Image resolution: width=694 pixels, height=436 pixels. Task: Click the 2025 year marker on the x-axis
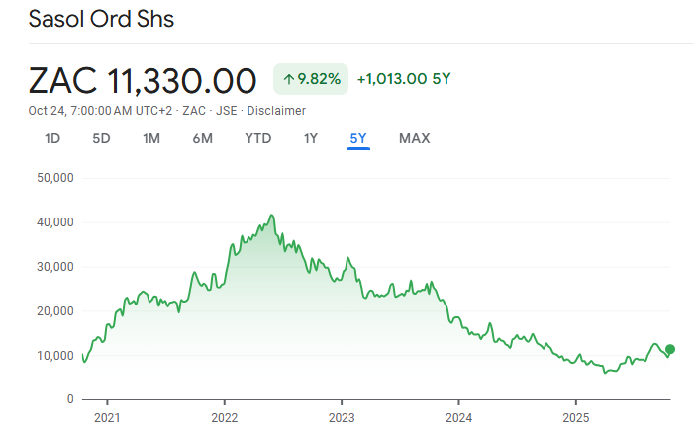coord(576,417)
